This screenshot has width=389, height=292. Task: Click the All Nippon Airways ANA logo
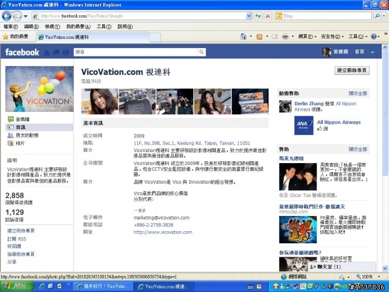tap(304, 125)
